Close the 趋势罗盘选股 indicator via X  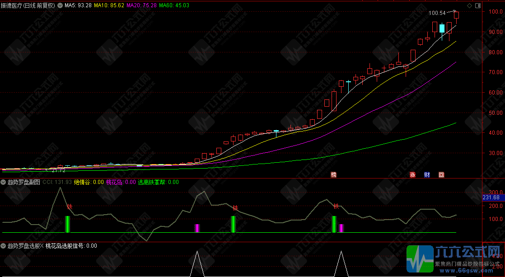click(x=42, y=246)
